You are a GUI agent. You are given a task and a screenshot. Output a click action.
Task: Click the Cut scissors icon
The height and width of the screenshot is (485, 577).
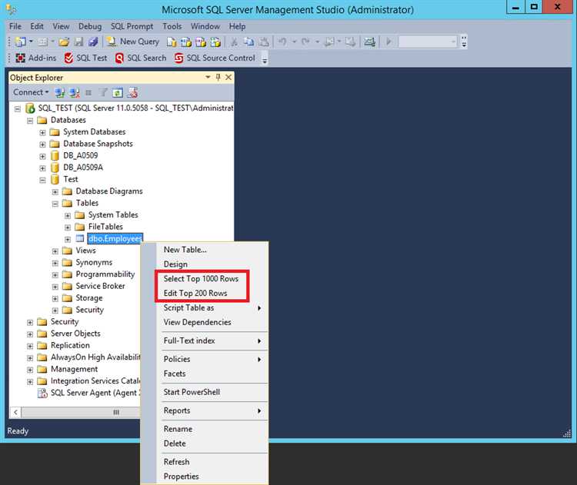pyautogui.click(x=234, y=42)
